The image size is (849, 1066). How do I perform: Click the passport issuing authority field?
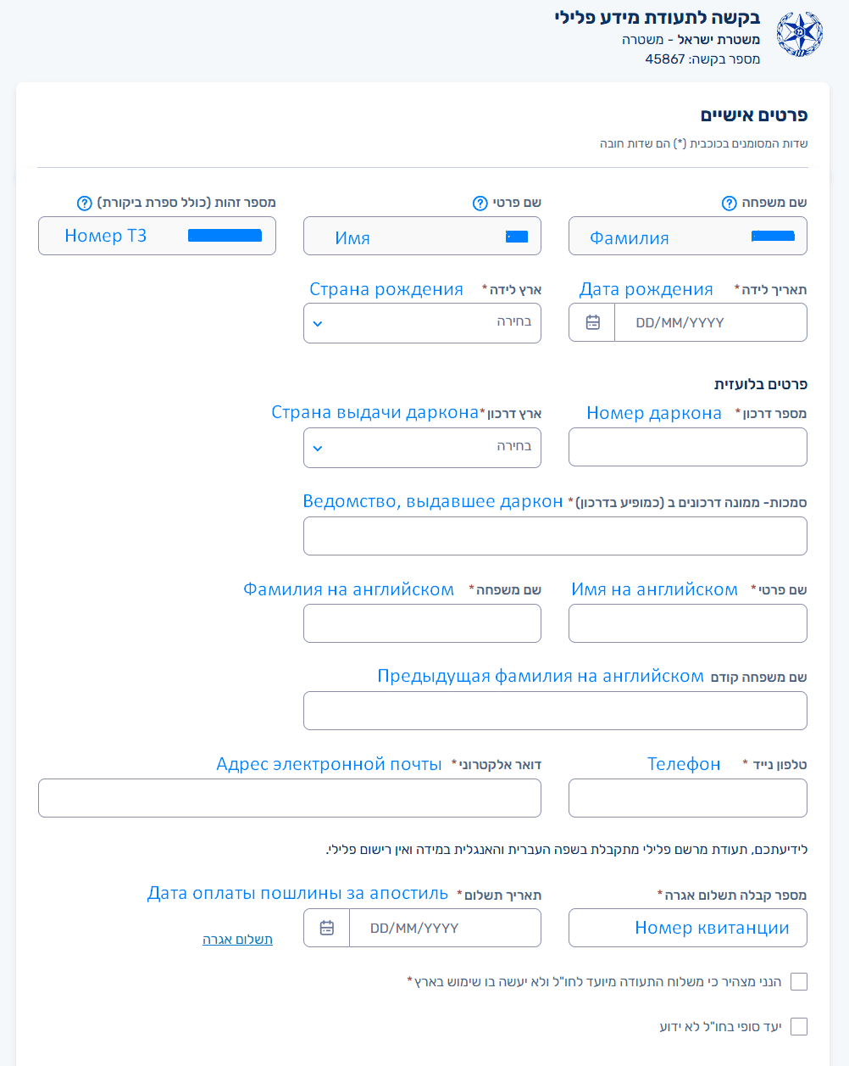pos(555,536)
